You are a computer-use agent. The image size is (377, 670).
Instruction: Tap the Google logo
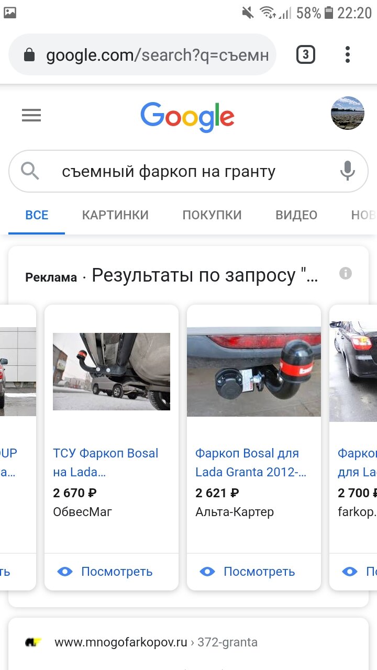click(x=187, y=117)
